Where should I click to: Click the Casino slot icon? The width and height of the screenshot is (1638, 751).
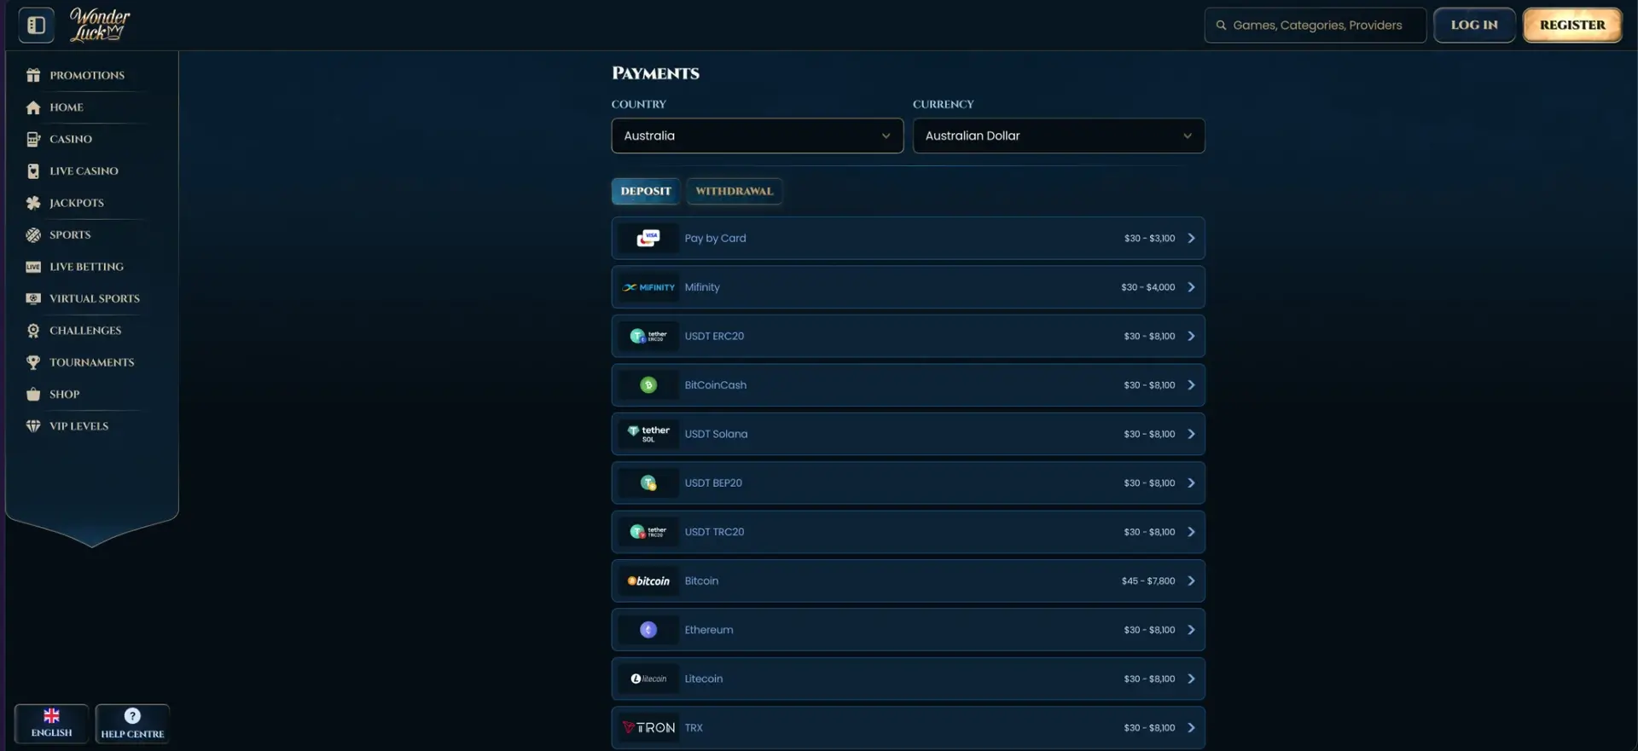tap(33, 139)
